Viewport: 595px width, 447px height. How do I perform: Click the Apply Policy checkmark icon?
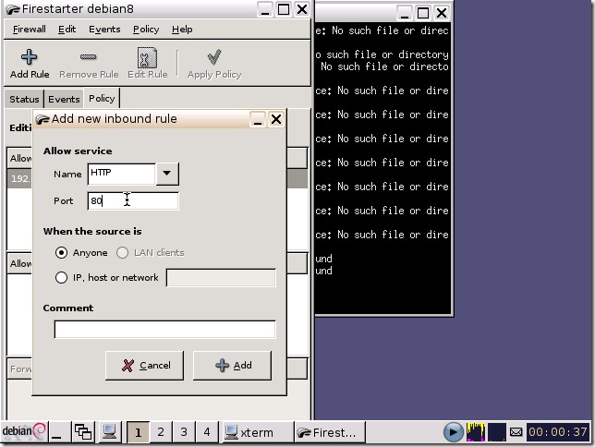click(214, 57)
